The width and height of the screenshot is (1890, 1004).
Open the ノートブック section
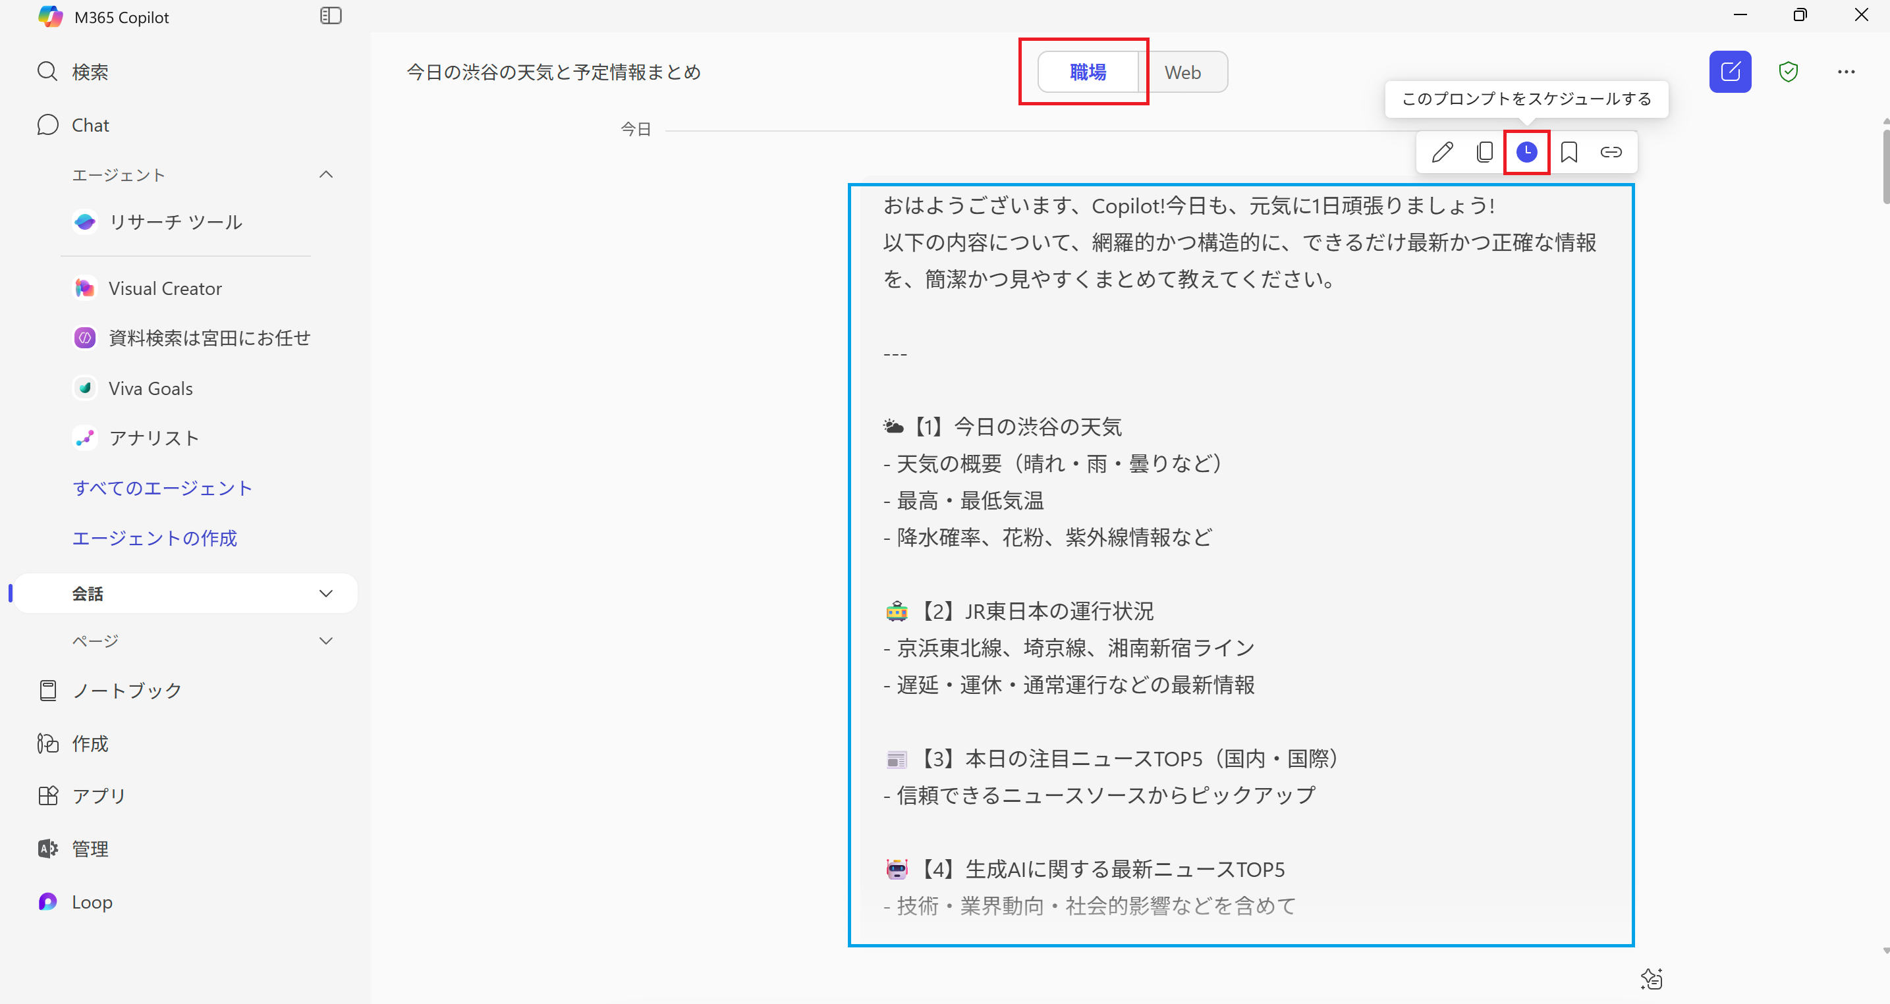125,689
